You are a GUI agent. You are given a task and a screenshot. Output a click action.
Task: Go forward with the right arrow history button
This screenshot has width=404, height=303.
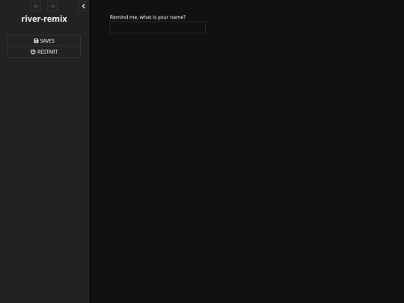point(52,6)
